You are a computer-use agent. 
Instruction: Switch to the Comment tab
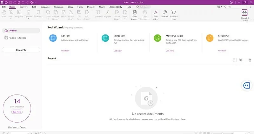click(x=59, y=7)
